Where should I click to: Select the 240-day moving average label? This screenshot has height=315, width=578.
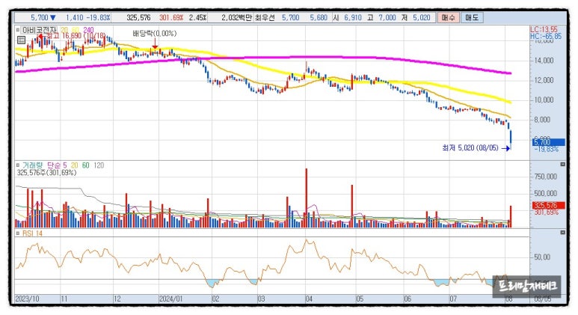(88, 30)
